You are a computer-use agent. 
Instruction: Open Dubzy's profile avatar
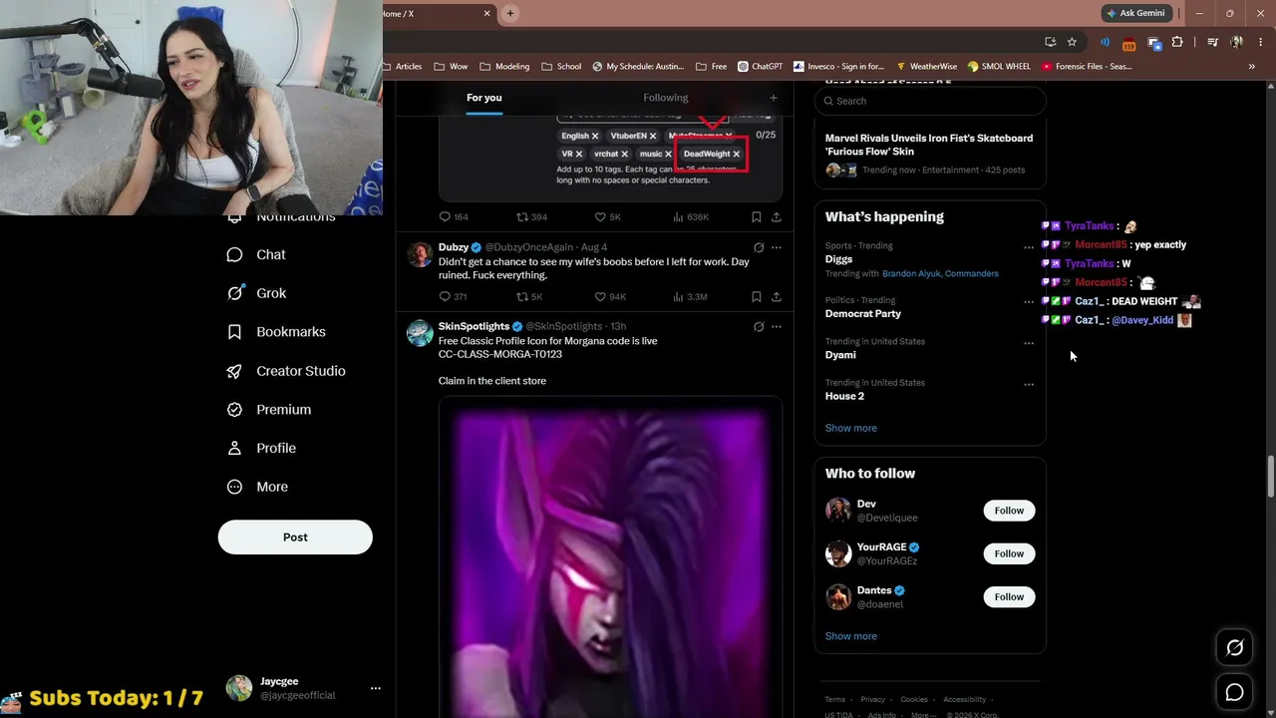coord(420,255)
